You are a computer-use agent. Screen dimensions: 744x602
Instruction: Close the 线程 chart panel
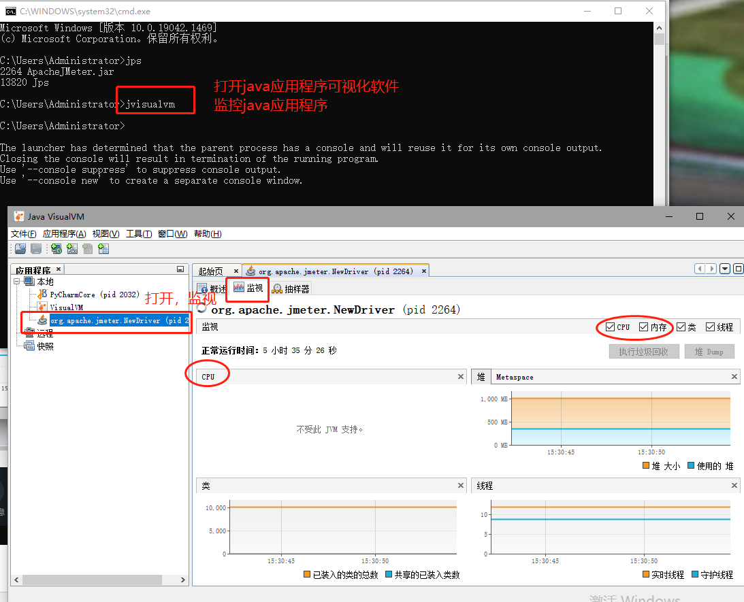coord(734,486)
